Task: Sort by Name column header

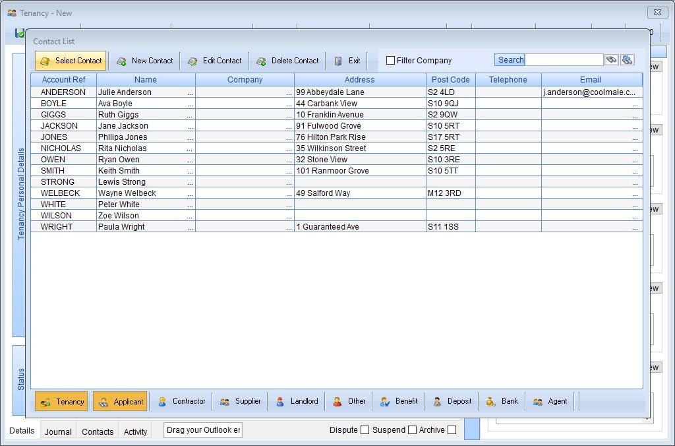Action: point(146,80)
